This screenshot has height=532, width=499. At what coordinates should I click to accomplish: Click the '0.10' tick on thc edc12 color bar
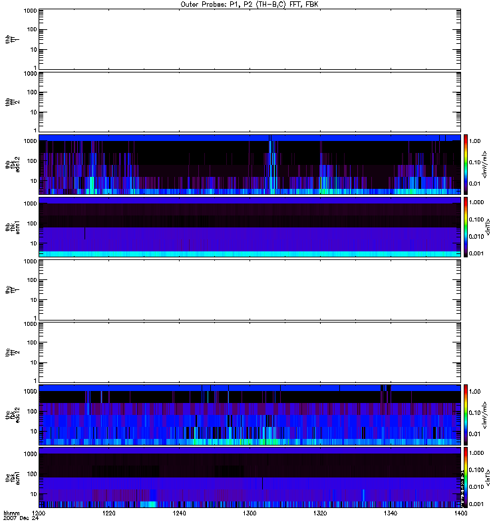tap(474, 412)
